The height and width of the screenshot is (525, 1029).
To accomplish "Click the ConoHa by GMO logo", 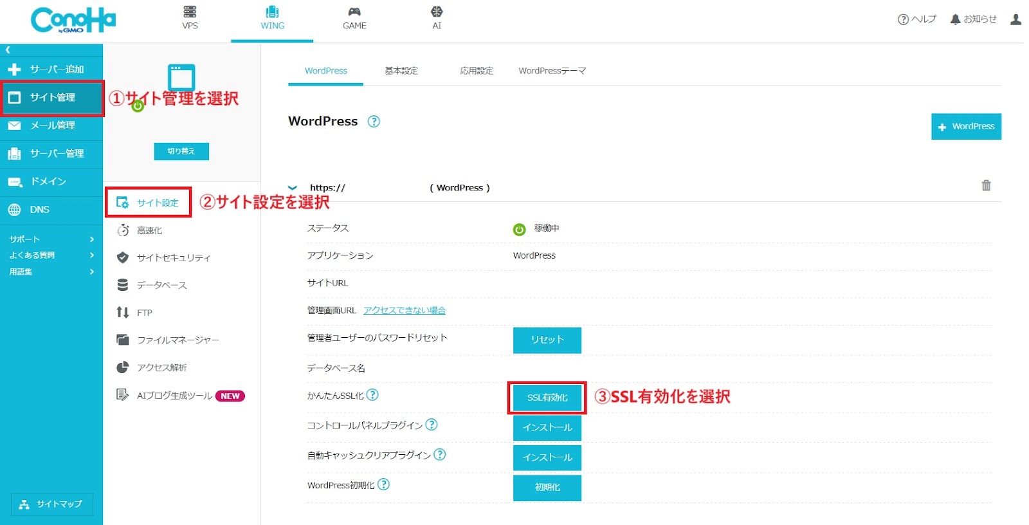I will pyautogui.click(x=73, y=21).
